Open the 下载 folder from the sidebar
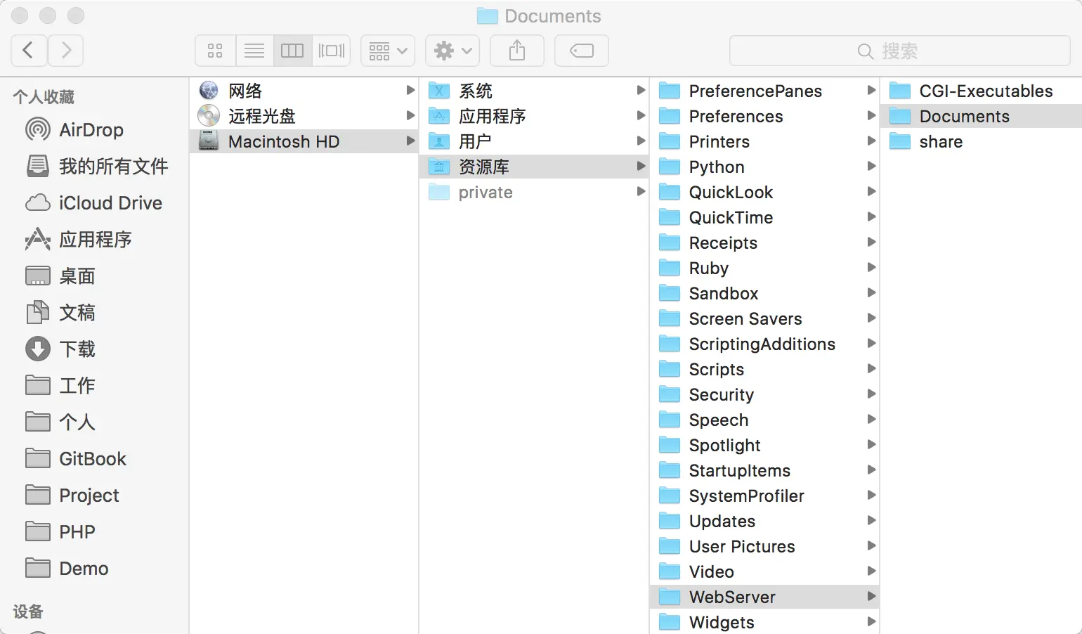Screen dimensions: 1082x634 [76, 349]
